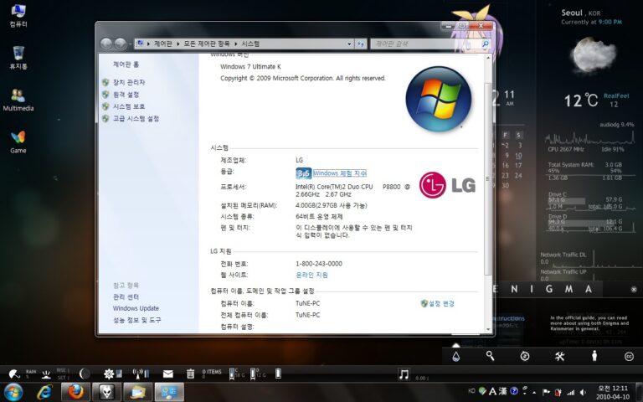Select 모든 제어판 항목 breadcrumb
The width and height of the screenshot is (643, 402).
click(207, 44)
